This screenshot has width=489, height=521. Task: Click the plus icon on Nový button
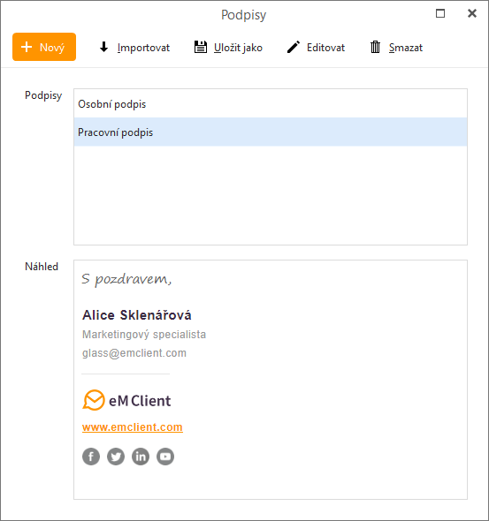pos(27,47)
